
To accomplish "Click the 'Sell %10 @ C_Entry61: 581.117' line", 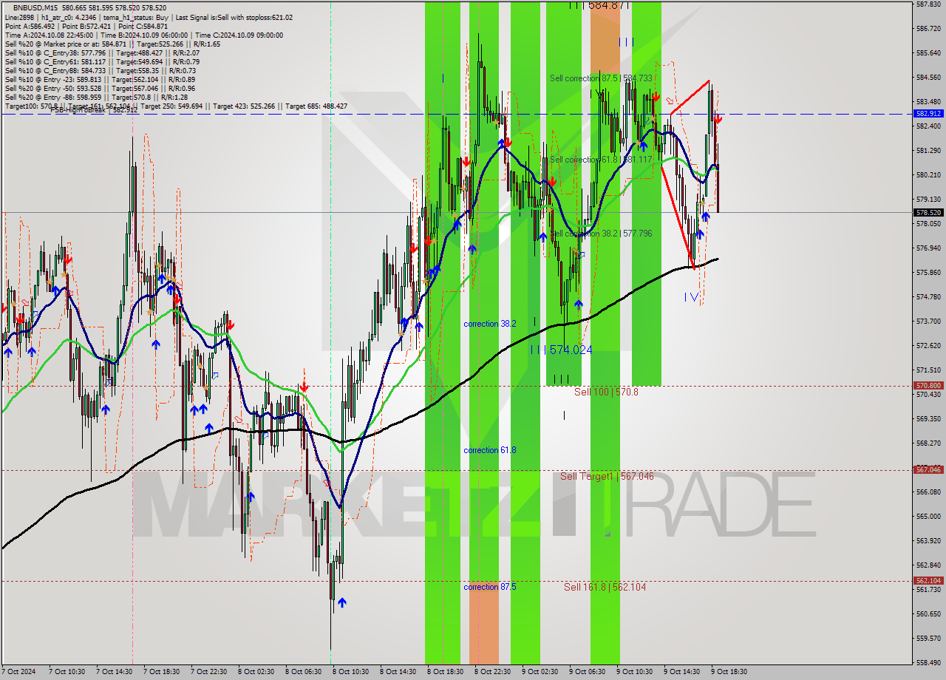I will coord(102,61).
